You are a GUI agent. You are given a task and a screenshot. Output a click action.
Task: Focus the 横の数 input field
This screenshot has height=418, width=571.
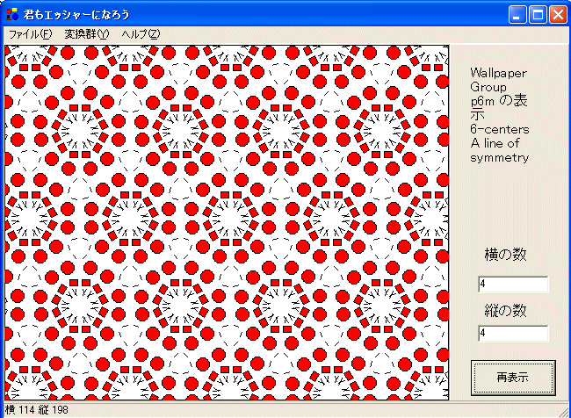pyautogui.click(x=513, y=285)
